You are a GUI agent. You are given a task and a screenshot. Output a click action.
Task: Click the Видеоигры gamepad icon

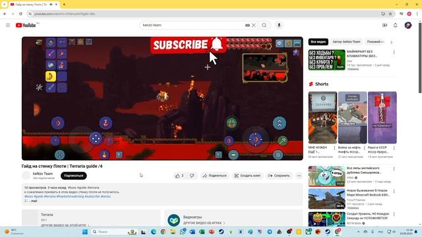(174, 220)
